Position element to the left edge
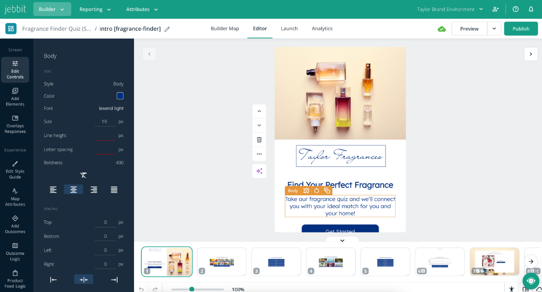 [x=53, y=280]
